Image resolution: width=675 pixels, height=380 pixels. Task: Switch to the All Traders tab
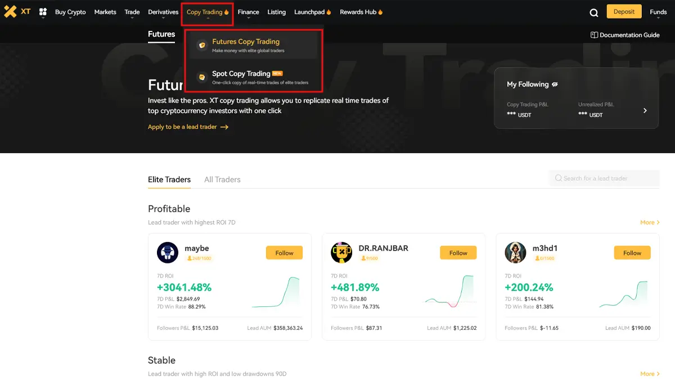[x=222, y=180]
